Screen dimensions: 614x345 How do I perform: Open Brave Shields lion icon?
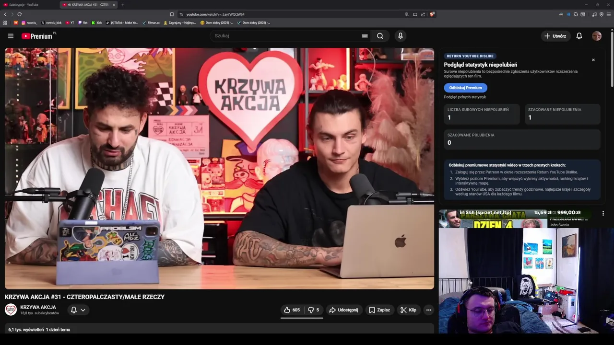pyautogui.click(x=432, y=14)
